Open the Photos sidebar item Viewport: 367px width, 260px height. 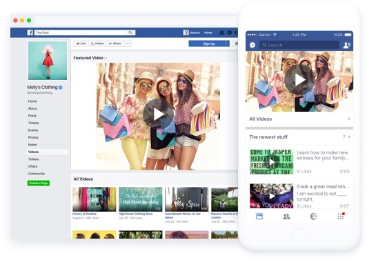coord(33,137)
